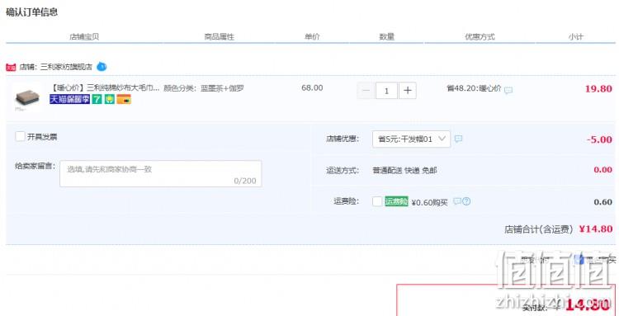619x316 pixels.
Task: Open Wangwang chat with the seller
Action: click(x=102, y=67)
